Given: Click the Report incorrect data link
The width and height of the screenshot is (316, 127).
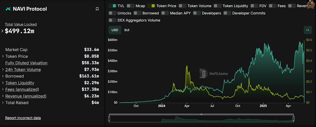Looking at the screenshot, I should click(x=23, y=118).
